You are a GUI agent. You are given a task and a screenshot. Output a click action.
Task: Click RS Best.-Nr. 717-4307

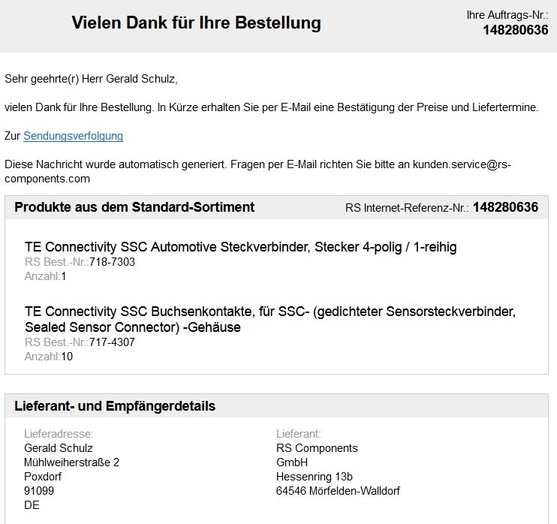80,342
